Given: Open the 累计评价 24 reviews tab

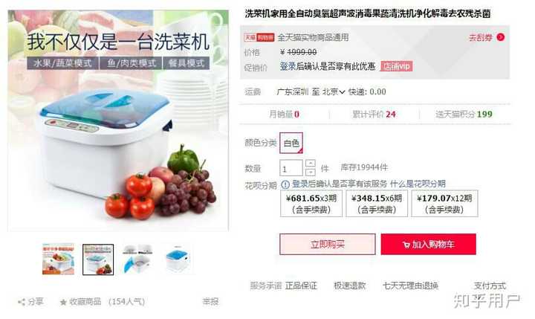Looking at the screenshot, I should click(x=374, y=114).
